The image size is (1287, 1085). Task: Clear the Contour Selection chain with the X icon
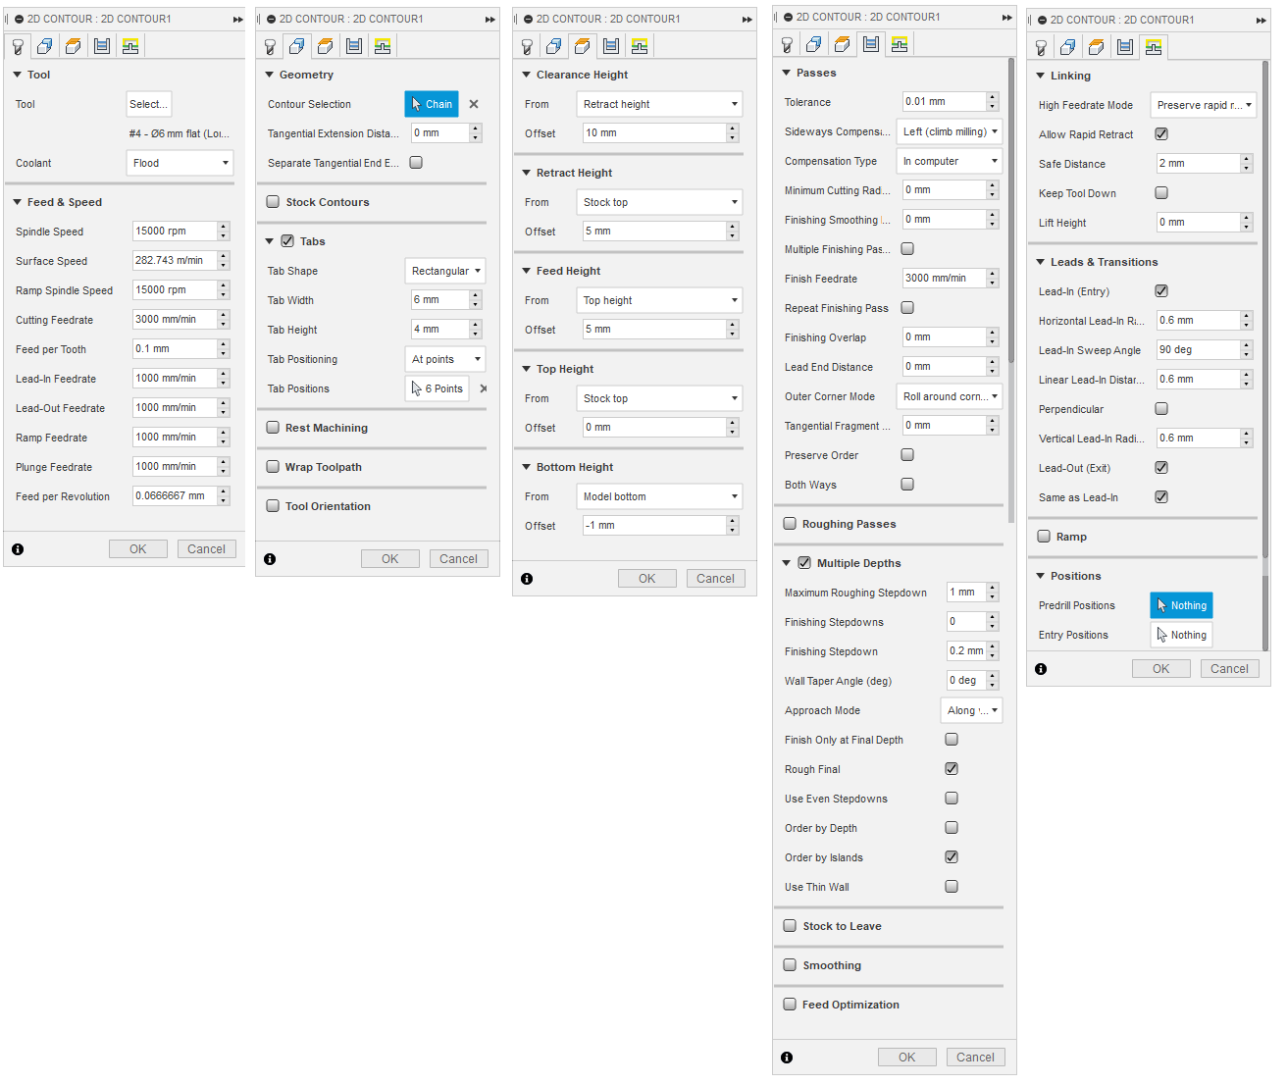(474, 104)
